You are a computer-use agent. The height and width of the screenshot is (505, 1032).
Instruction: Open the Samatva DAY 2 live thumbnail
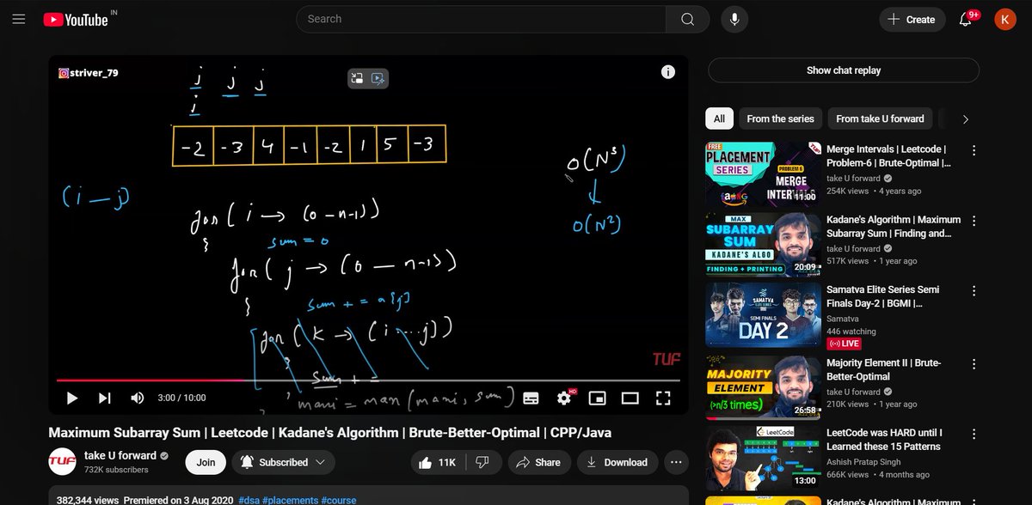[x=762, y=315]
